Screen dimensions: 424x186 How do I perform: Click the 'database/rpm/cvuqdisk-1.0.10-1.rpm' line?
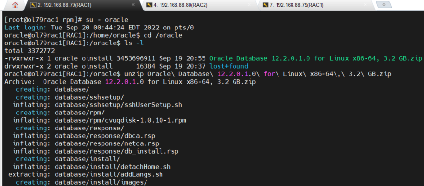(99, 121)
